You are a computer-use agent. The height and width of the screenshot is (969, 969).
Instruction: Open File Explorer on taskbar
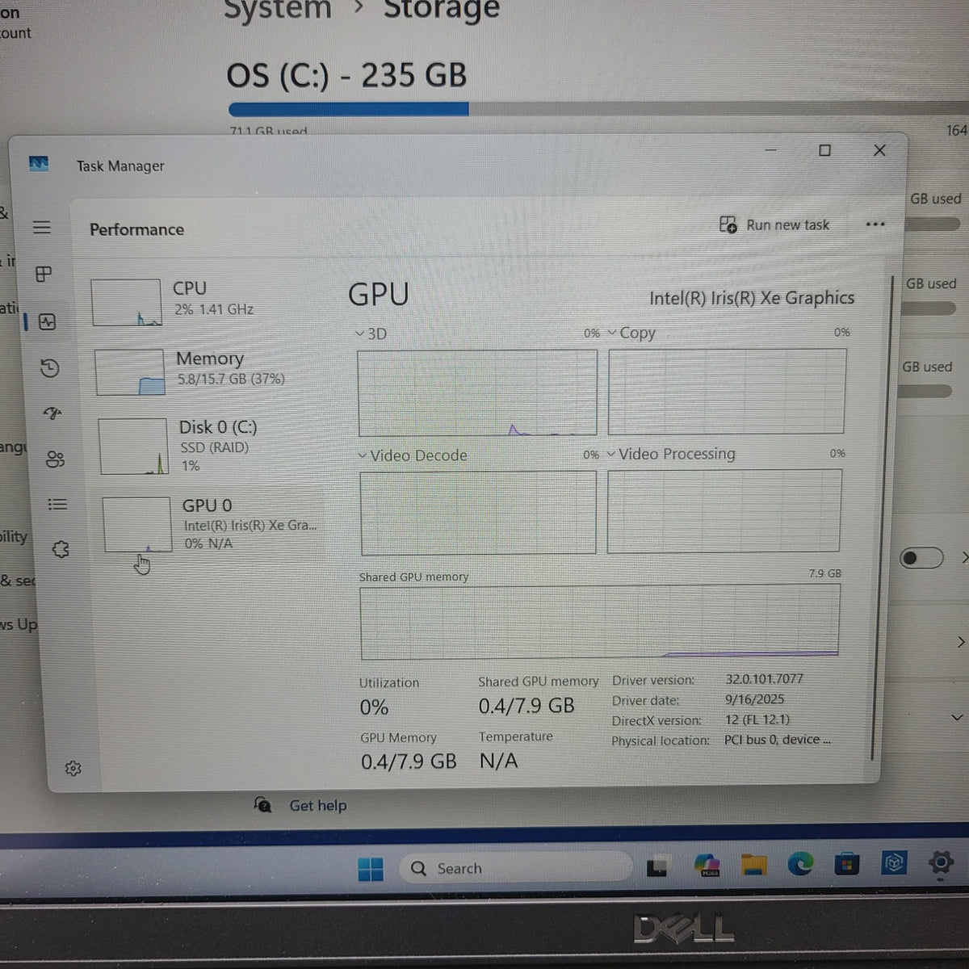(754, 865)
